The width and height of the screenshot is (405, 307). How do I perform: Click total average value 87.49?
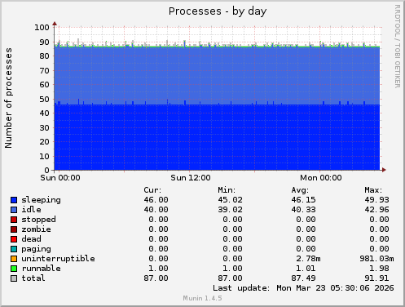point(304,278)
